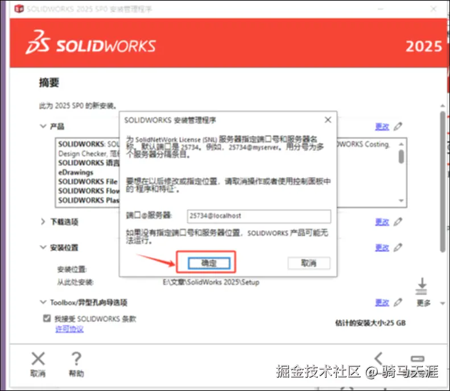Click the SOLIDWORKS Plas product entry

click(89, 200)
